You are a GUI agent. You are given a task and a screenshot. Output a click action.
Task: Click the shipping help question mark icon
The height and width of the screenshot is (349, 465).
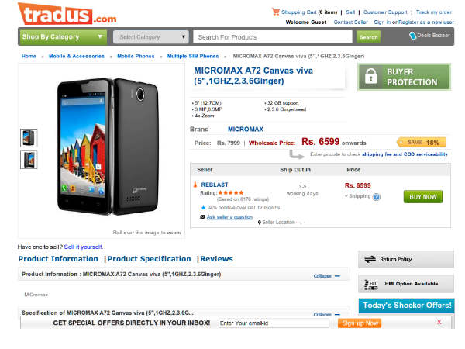[377, 197]
